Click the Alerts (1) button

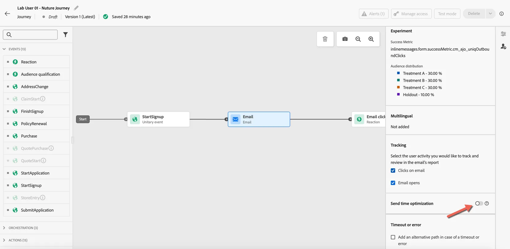[x=374, y=14]
